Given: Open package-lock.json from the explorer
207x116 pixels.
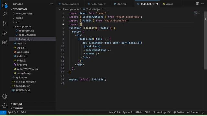Looking at the screenshot, I should pyautogui.click(x=32, y=82).
